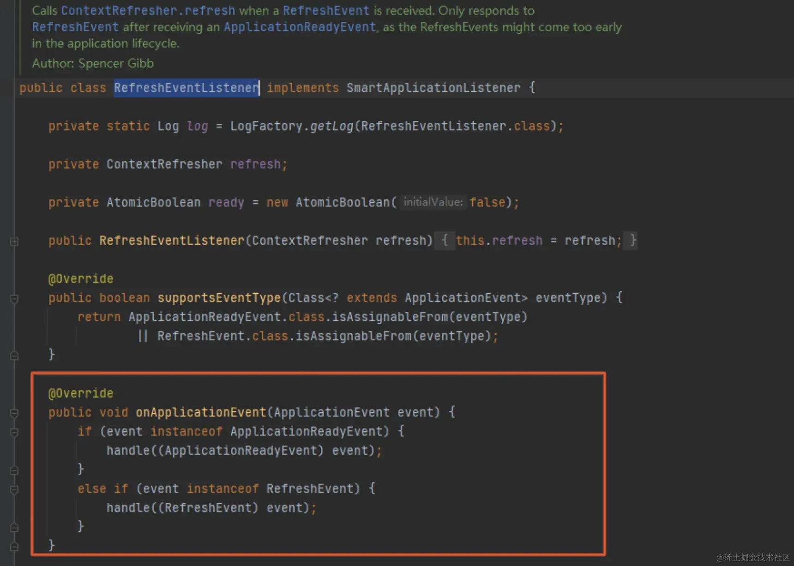The height and width of the screenshot is (566, 794).
Task: Click the supportsEventType method name
Action: [x=219, y=298]
